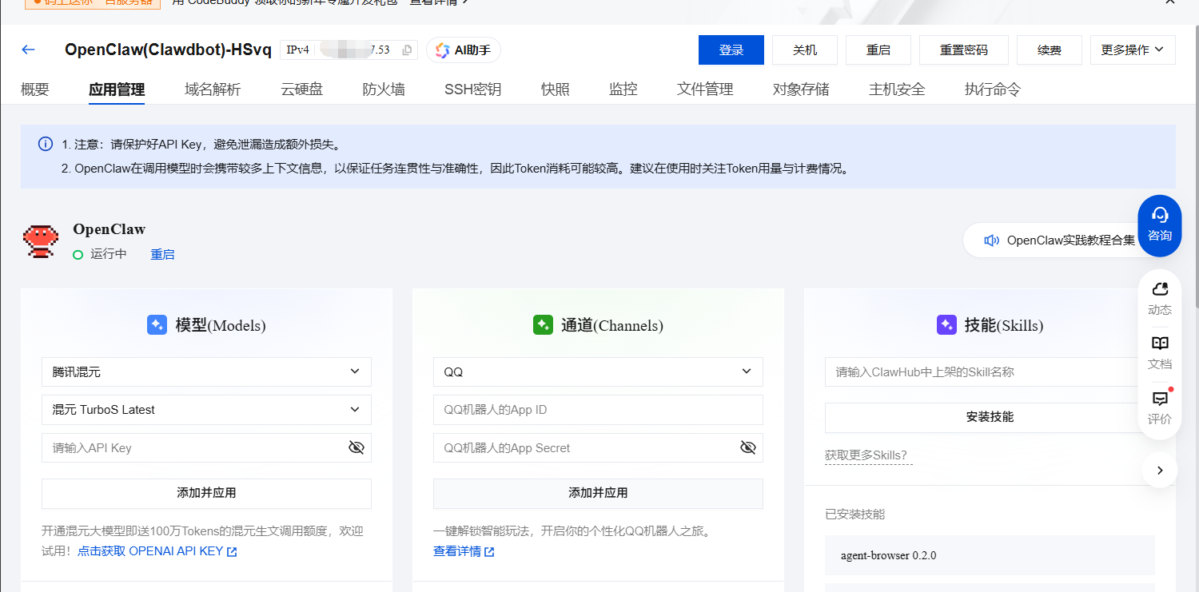Click the ClawHub Skill name input field

tap(990, 371)
